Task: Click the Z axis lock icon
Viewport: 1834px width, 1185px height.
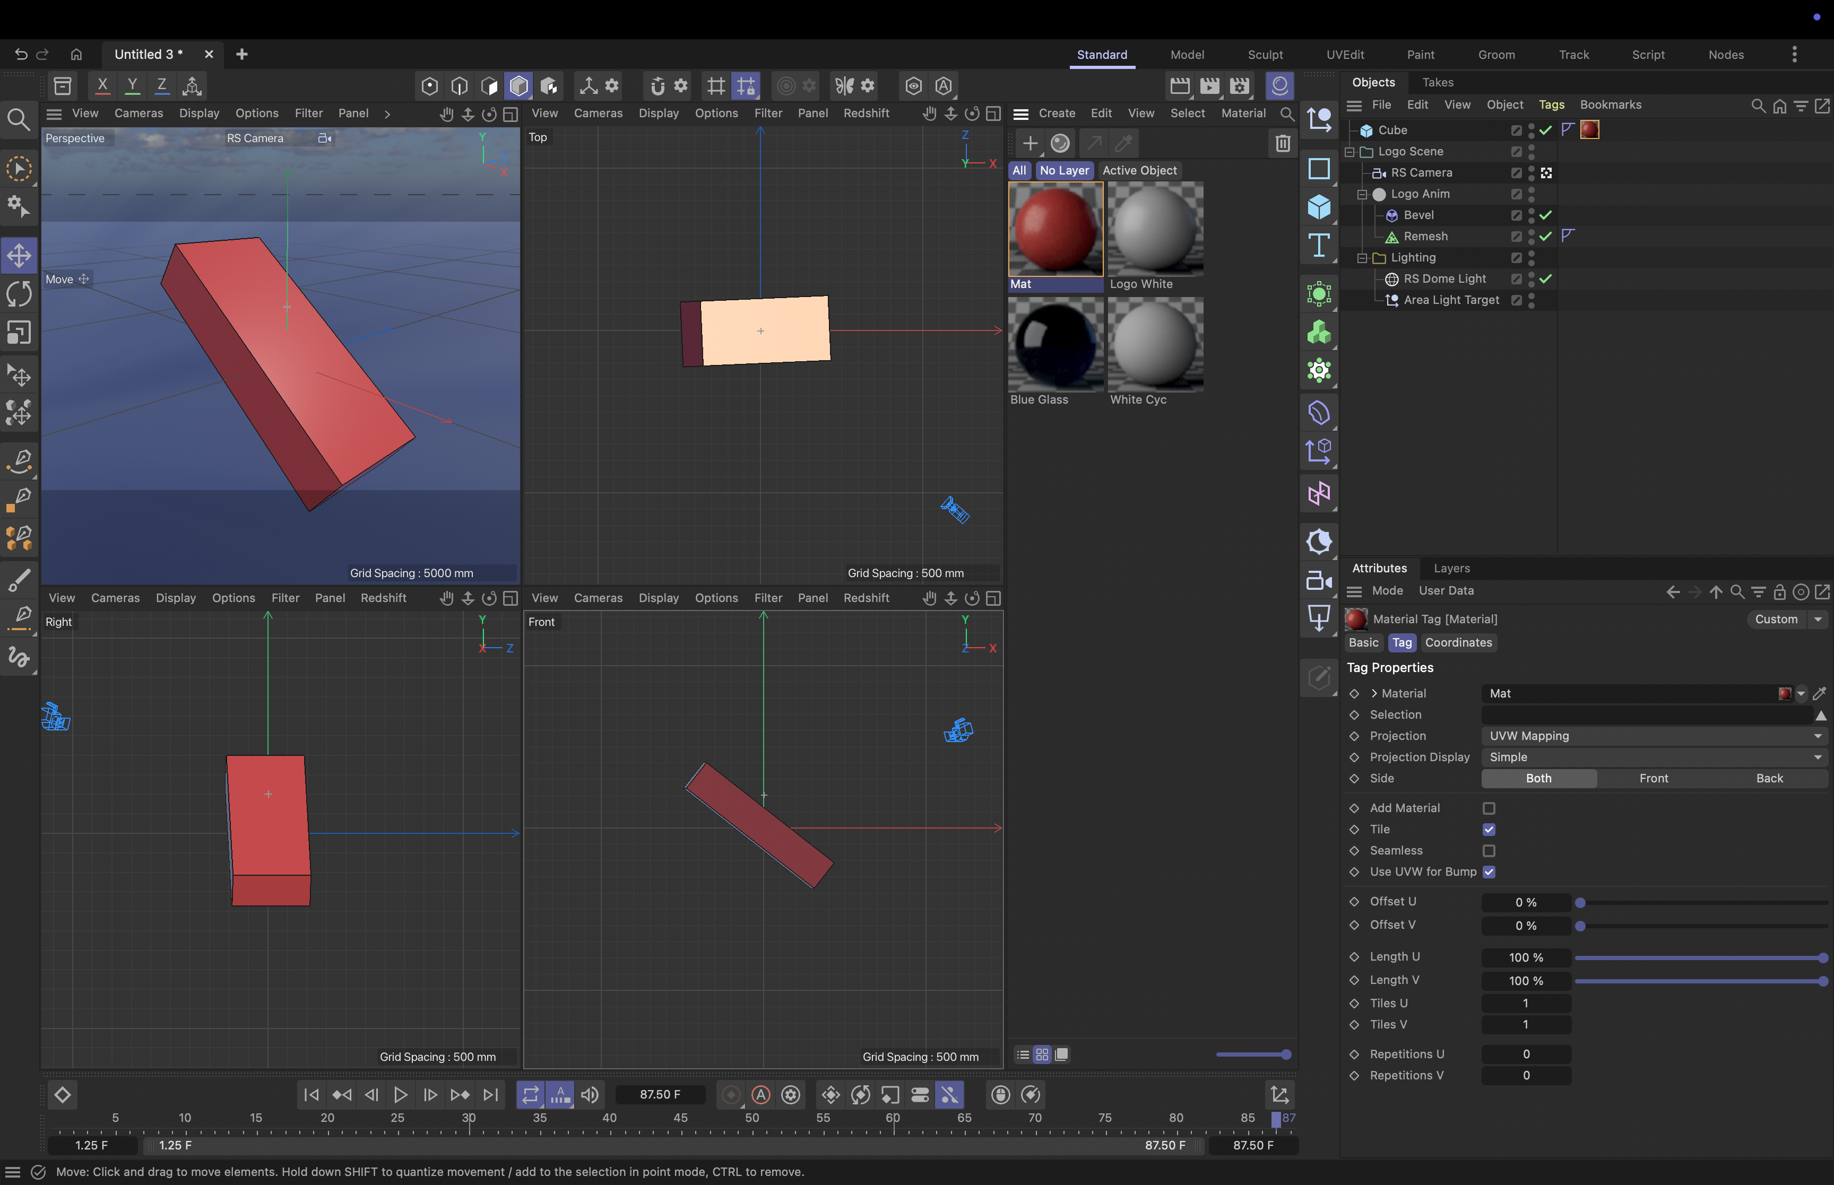Action: 162,85
